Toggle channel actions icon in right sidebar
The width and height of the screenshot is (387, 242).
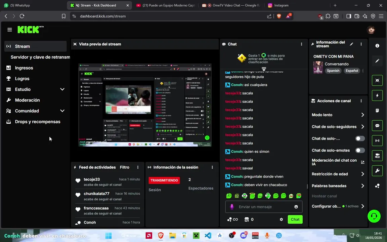pyautogui.click(x=377, y=156)
